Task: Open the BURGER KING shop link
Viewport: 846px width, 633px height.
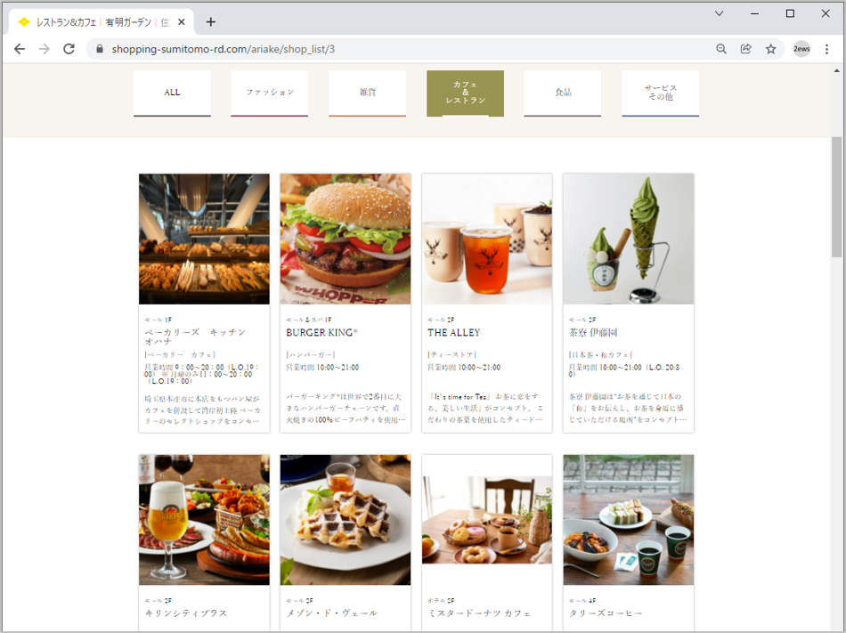Action: point(321,333)
